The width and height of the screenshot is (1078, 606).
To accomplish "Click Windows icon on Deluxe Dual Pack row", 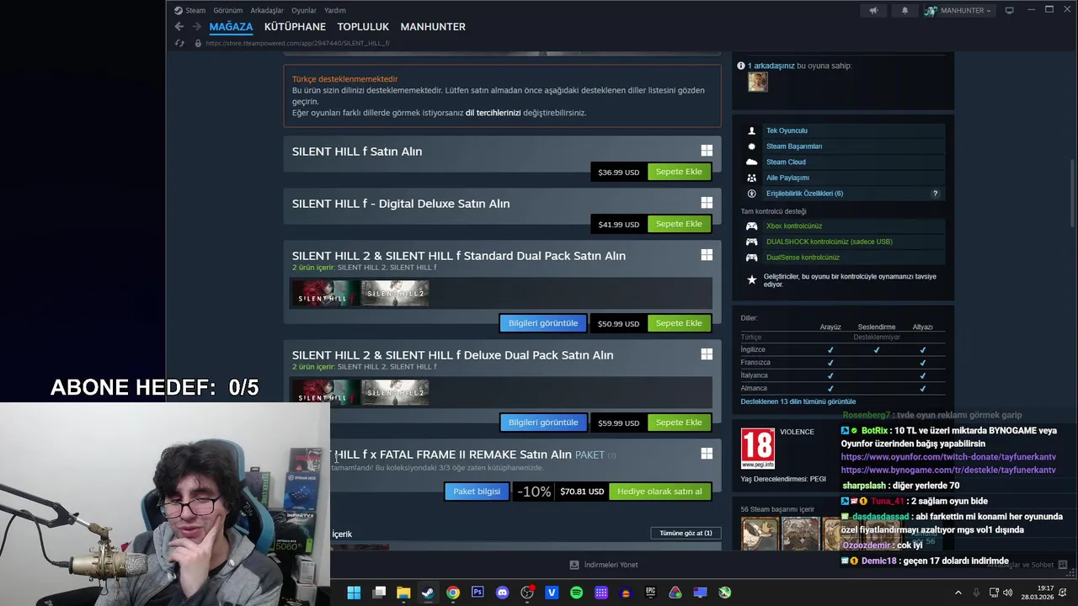I will coord(707,354).
